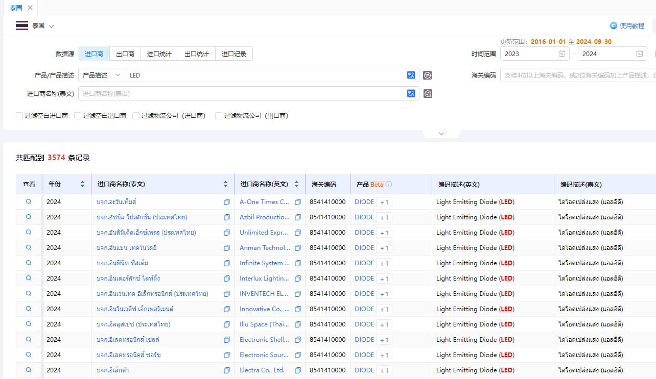Copy English name Electronic Shell
The height and width of the screenshot is (379, 656).
coord(298,340)
